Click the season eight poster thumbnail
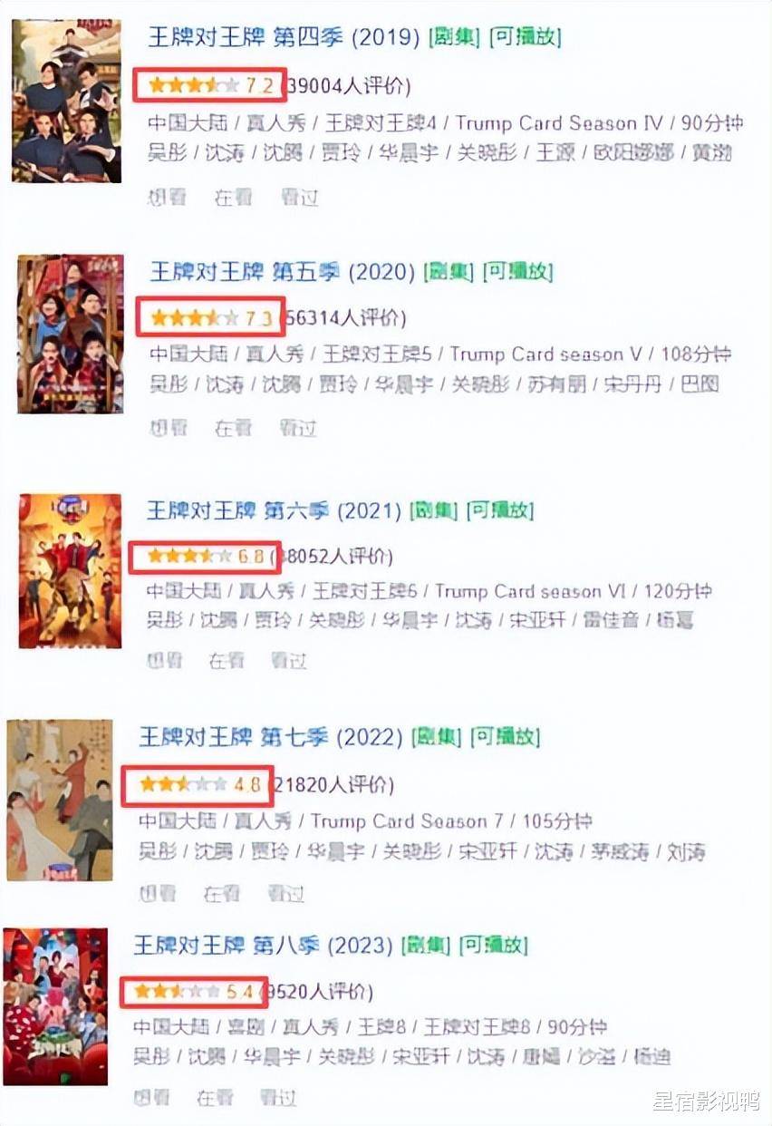The image size is (772, 1126). (x=55, y=1006)
